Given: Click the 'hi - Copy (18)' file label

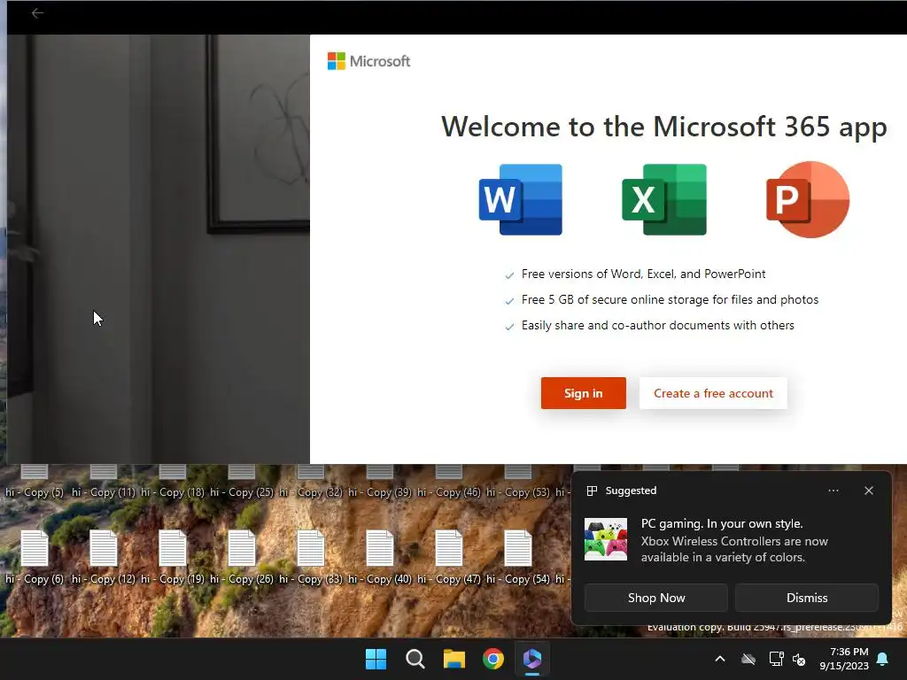Looking at the screenshot, I should click(173, 492).
